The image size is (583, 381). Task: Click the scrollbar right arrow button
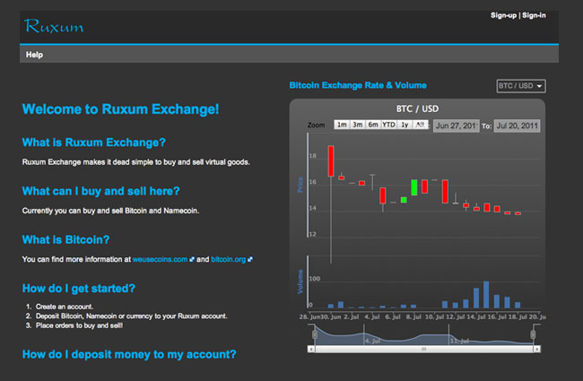point(536,349)
